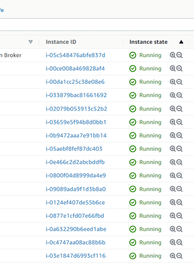
Task: Zoom in icon for i-03e1847d6993cf116 row
Action: (x=173, y=256)
